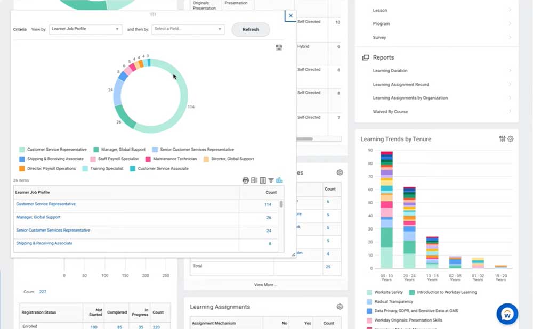Click the popup resize corner handle
Viewport: 533px width, 329px height.
293,254
